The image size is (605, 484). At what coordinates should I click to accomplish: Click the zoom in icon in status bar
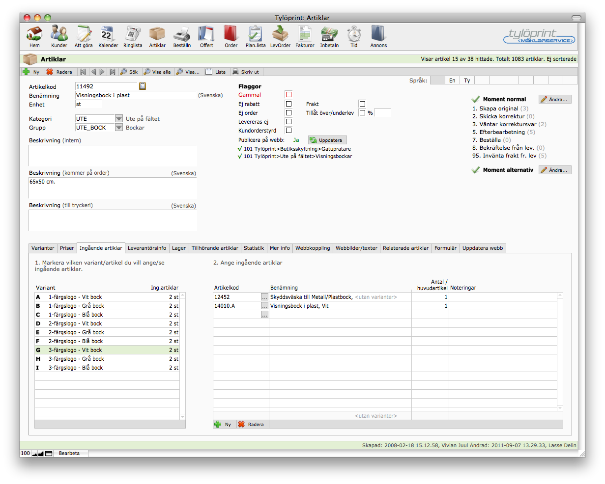point(41,453)
